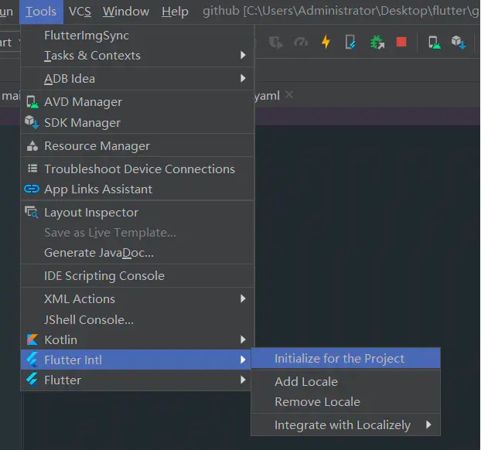Open AVD Manager from the top toolbar icon
The height and width of the screenshot is (450, 481).
(435, 43)
